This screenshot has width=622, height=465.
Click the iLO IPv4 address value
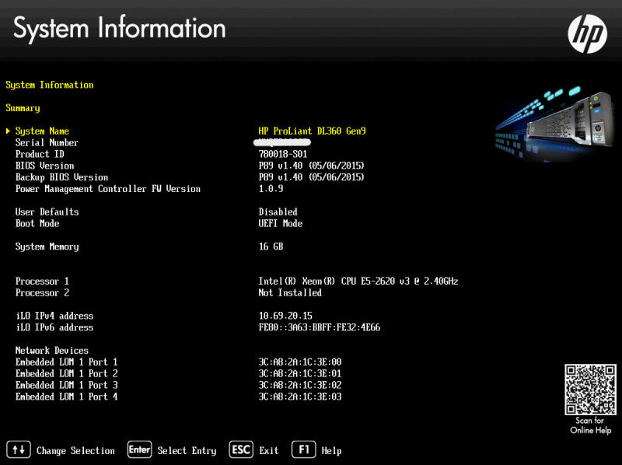click(x=285, y=316)
